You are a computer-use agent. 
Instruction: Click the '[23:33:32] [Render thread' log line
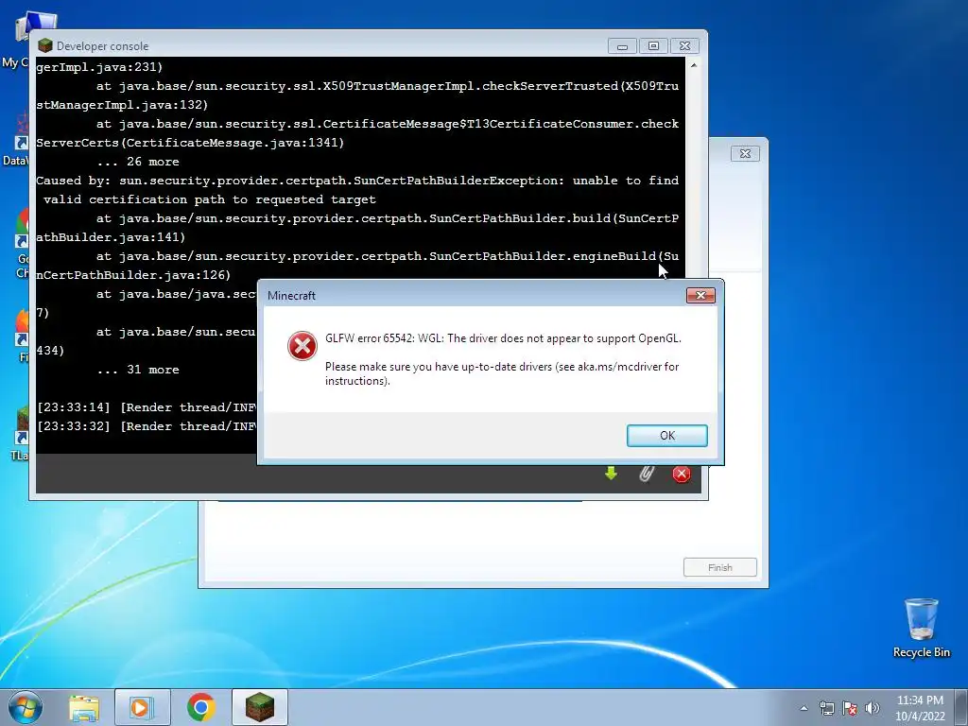point(147,426)
